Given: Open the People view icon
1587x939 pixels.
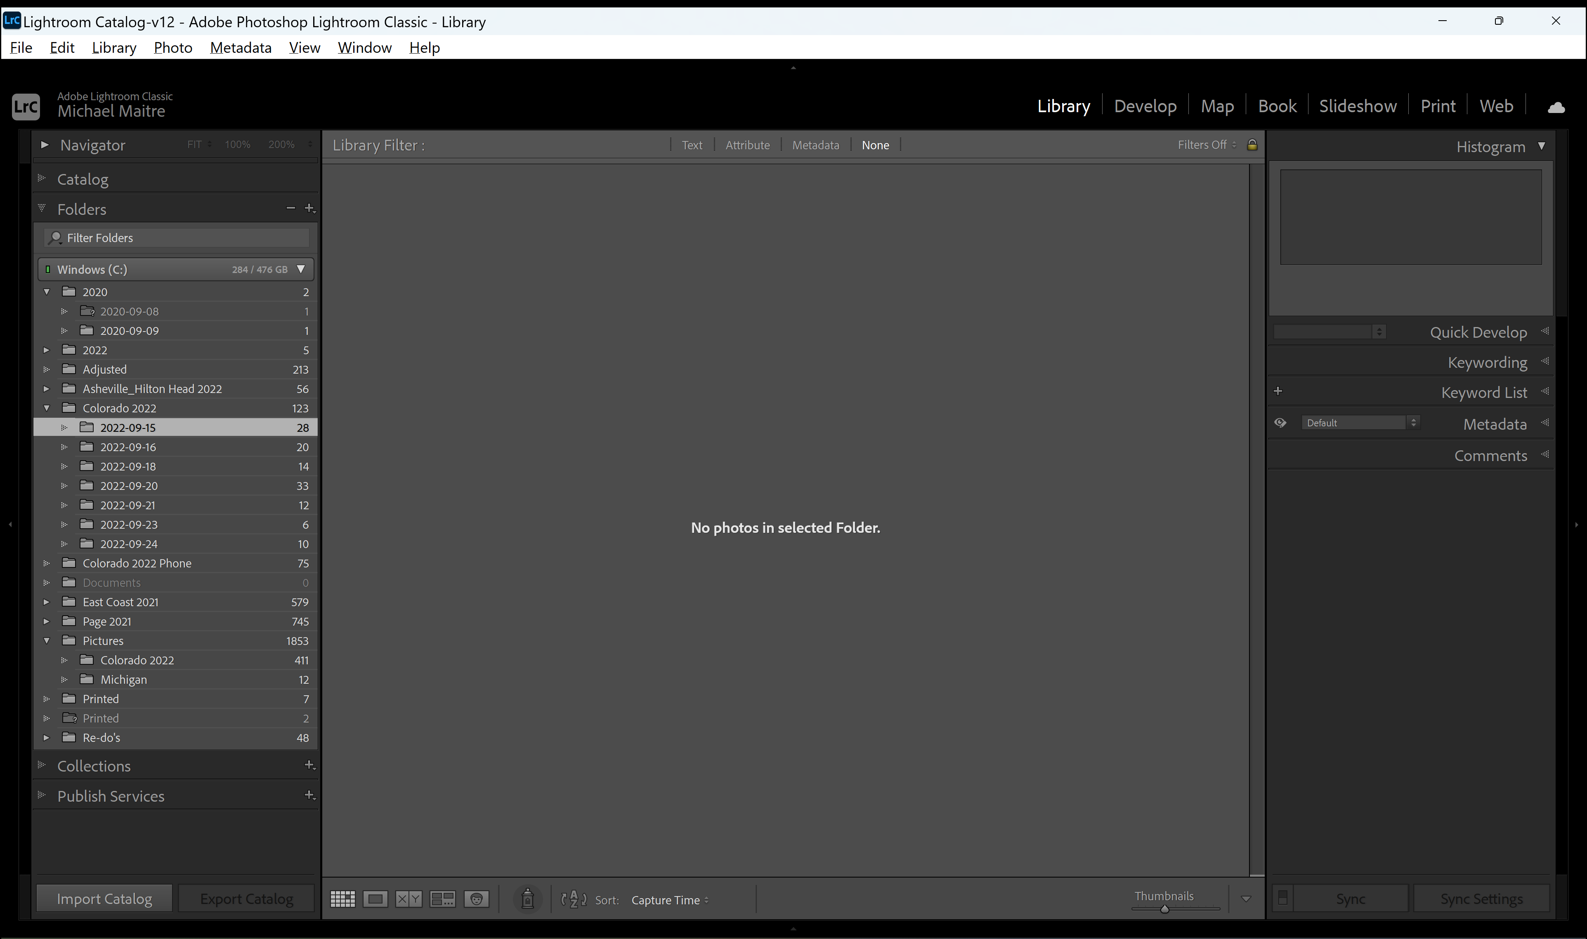Looking at the screenshot, I should 477,899.
